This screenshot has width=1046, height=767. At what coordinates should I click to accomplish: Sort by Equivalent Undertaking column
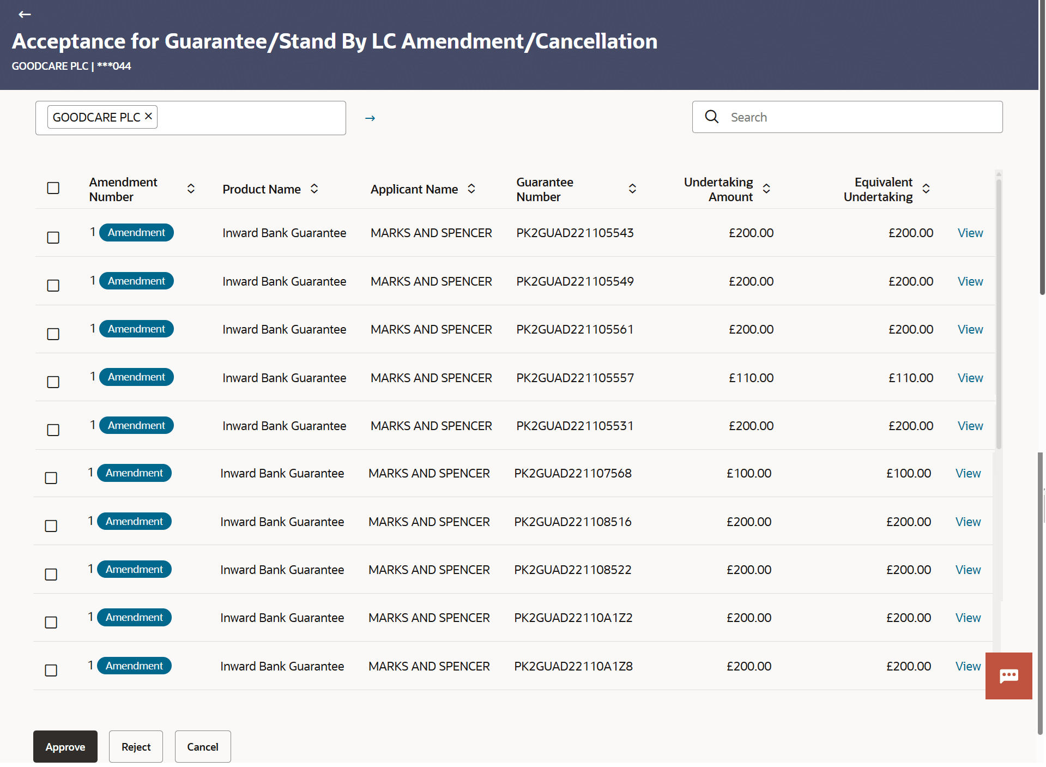point(926,189)
